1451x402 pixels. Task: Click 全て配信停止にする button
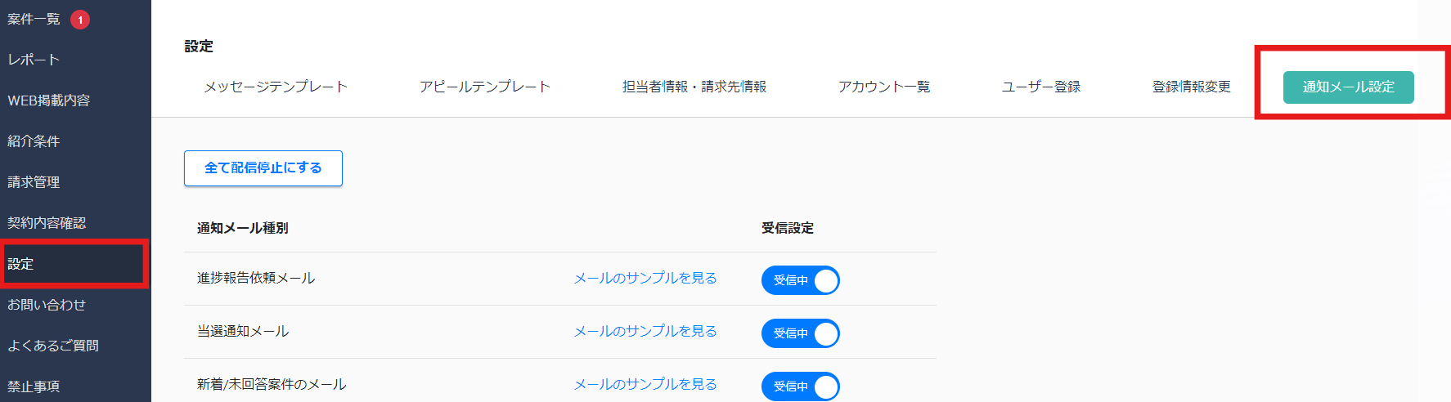[x=263, y=168]
